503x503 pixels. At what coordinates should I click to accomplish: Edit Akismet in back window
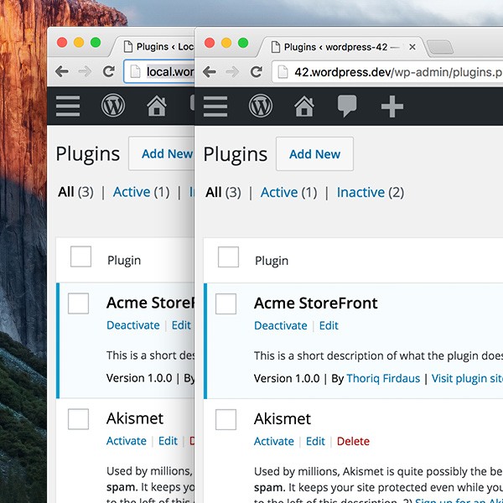168,441
